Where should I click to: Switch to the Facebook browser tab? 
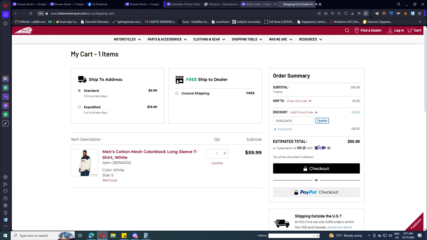coord(100,4)
